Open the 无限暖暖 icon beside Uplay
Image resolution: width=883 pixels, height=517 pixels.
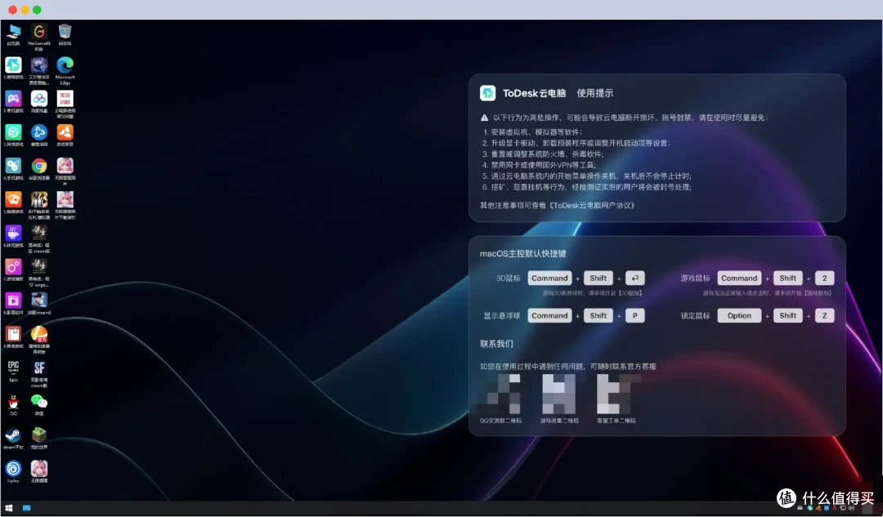39,469
